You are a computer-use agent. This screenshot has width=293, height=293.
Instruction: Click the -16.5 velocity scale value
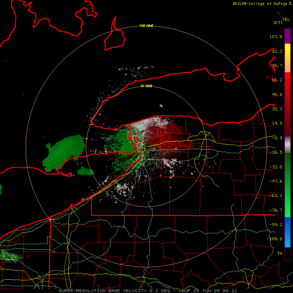click(x=276, y=152)
